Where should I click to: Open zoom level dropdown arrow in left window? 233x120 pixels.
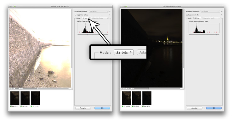21,89
